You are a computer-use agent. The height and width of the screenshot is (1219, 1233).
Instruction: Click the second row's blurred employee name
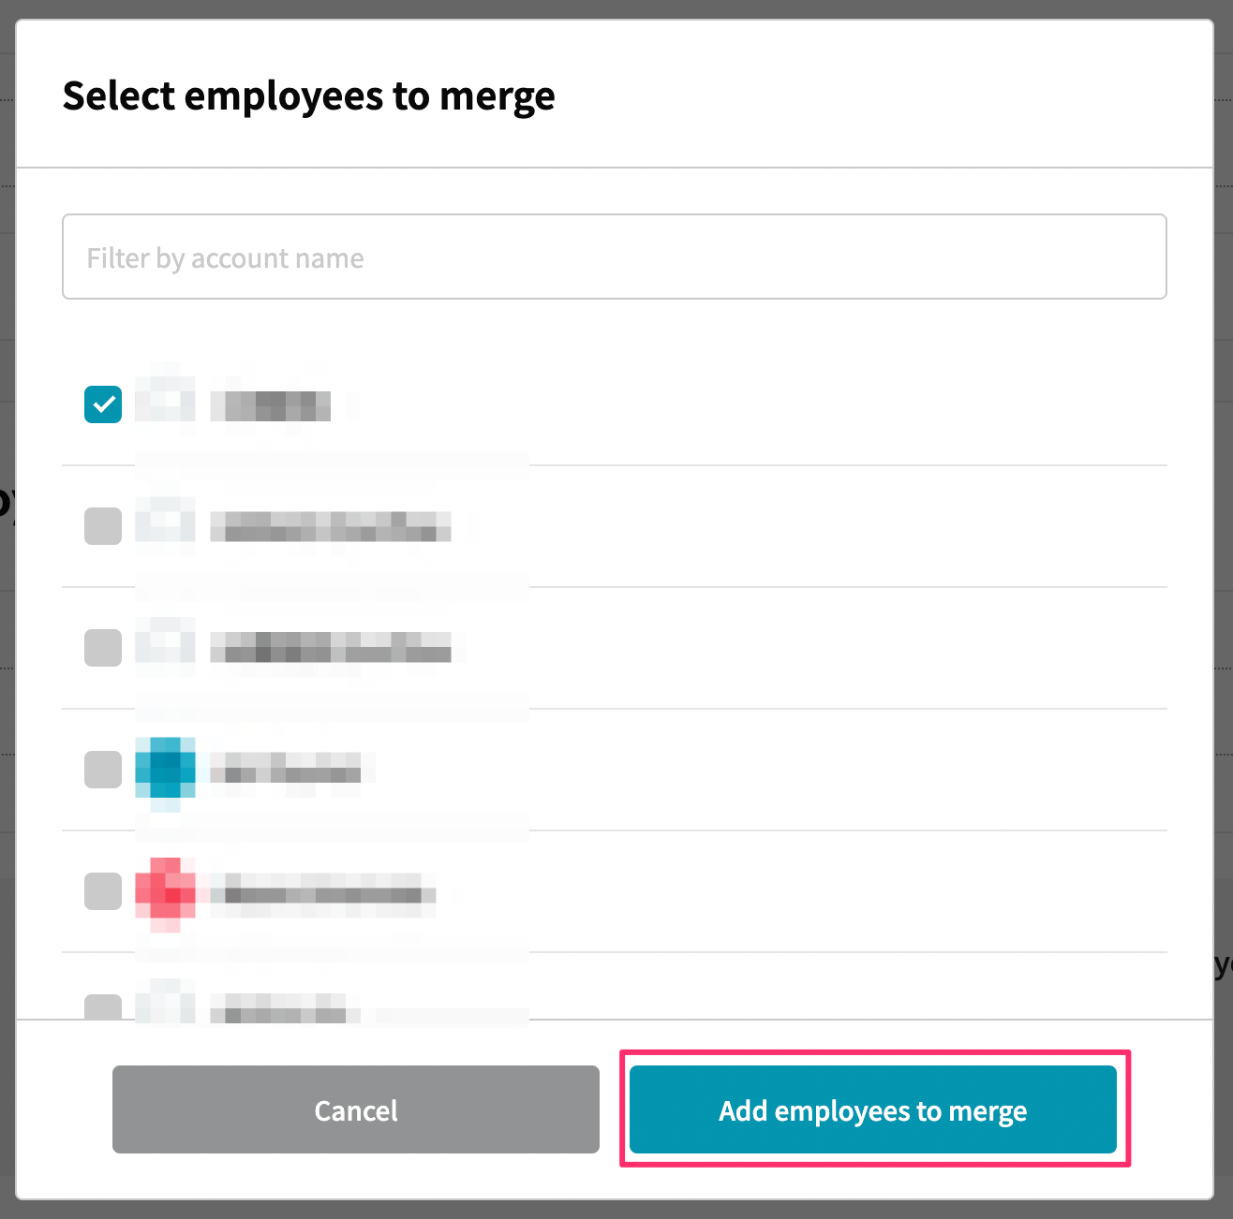pos(331,526)
